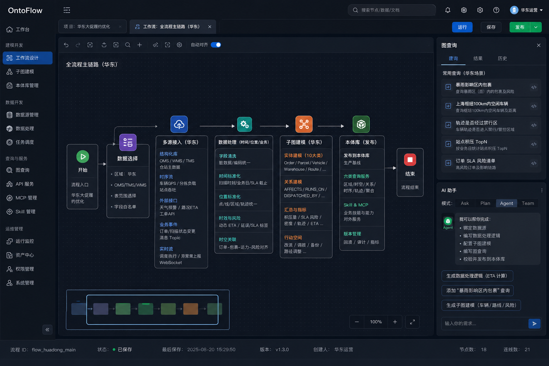Screen dimensions: 549x366
Task: Focus the 搜索节点/数据/文档 search field
Action: coord(392,10)
